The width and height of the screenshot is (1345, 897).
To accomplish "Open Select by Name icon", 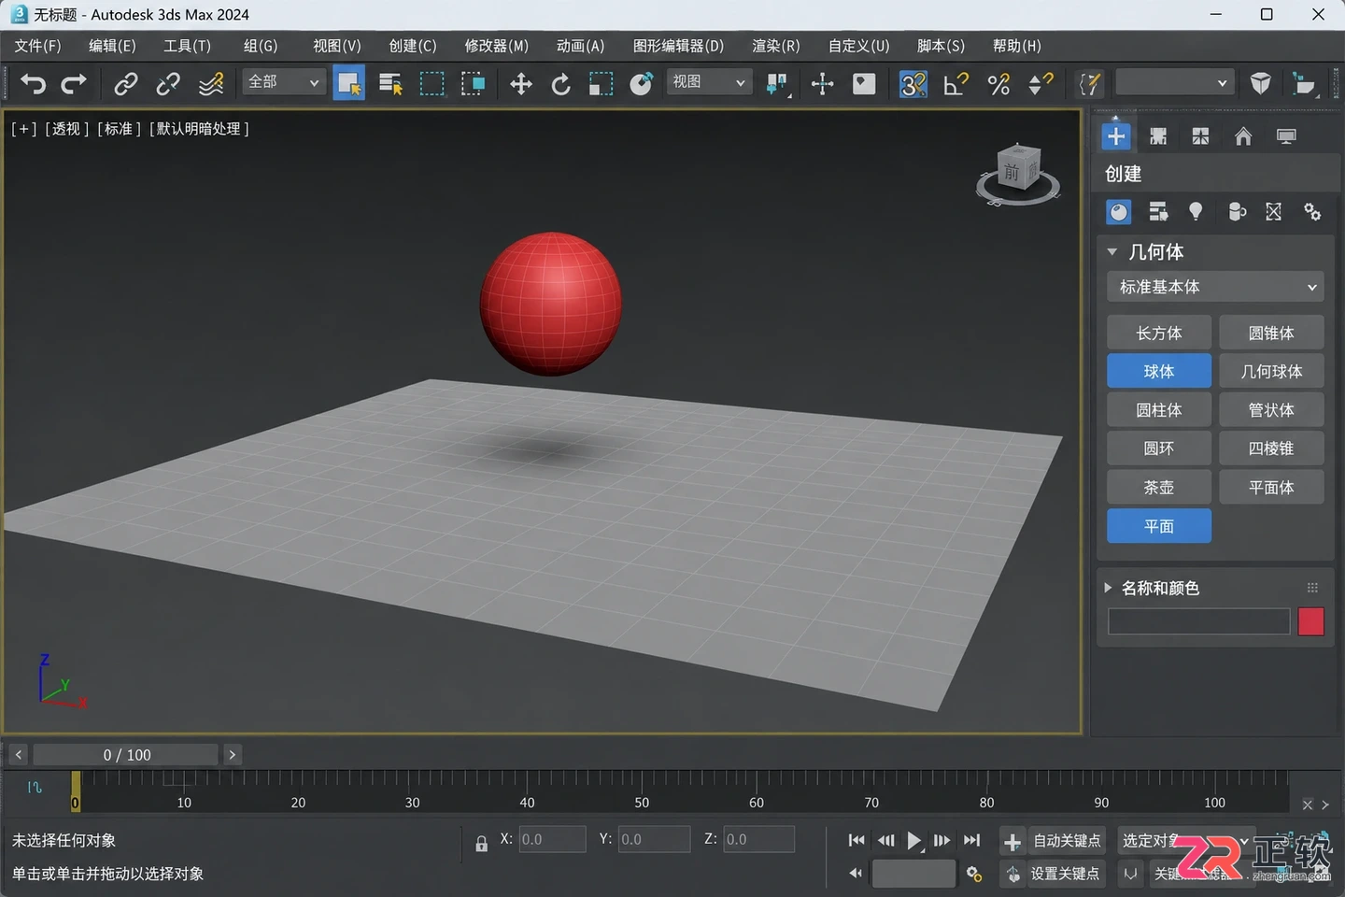I will (x=390, y=84).
